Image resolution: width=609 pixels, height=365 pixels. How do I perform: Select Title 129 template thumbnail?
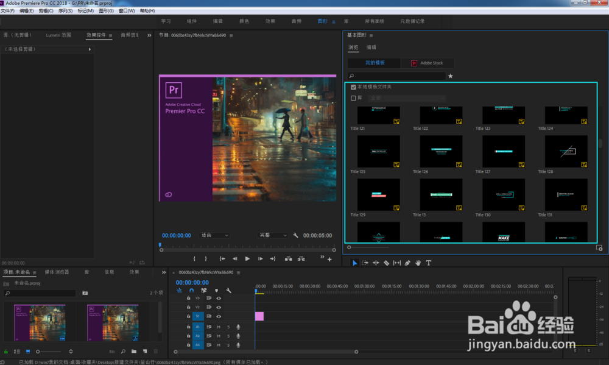tap(379, 195)
